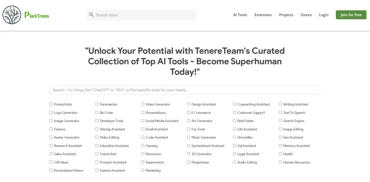Tick the Marketing checkbox

pos(143,170)
